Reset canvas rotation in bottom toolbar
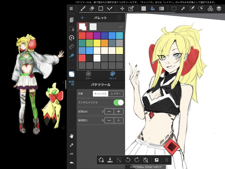The width and height of the screenshot is (225, 169). 146,160
